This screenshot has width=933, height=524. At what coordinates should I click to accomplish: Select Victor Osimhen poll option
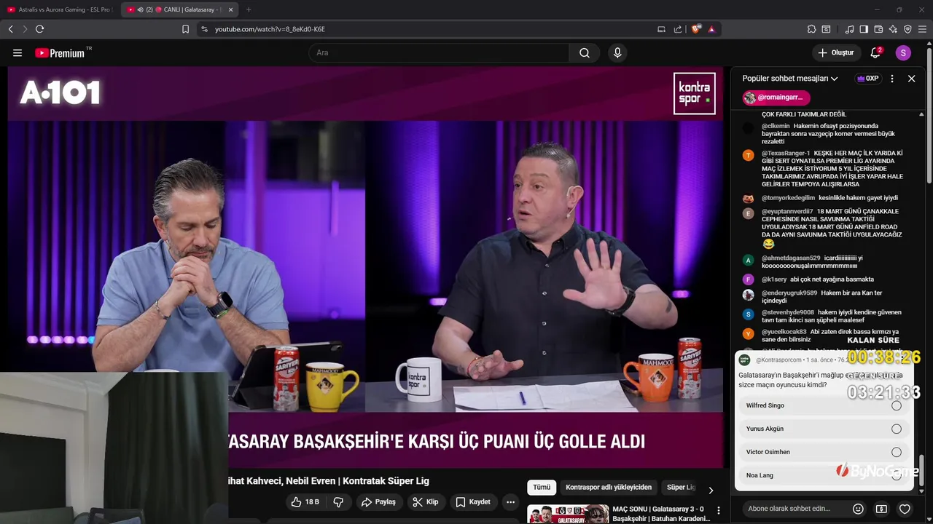click(824, 452)
